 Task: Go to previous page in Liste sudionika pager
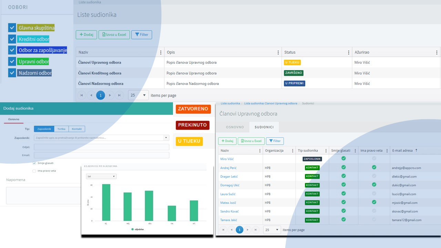[91, 95]
